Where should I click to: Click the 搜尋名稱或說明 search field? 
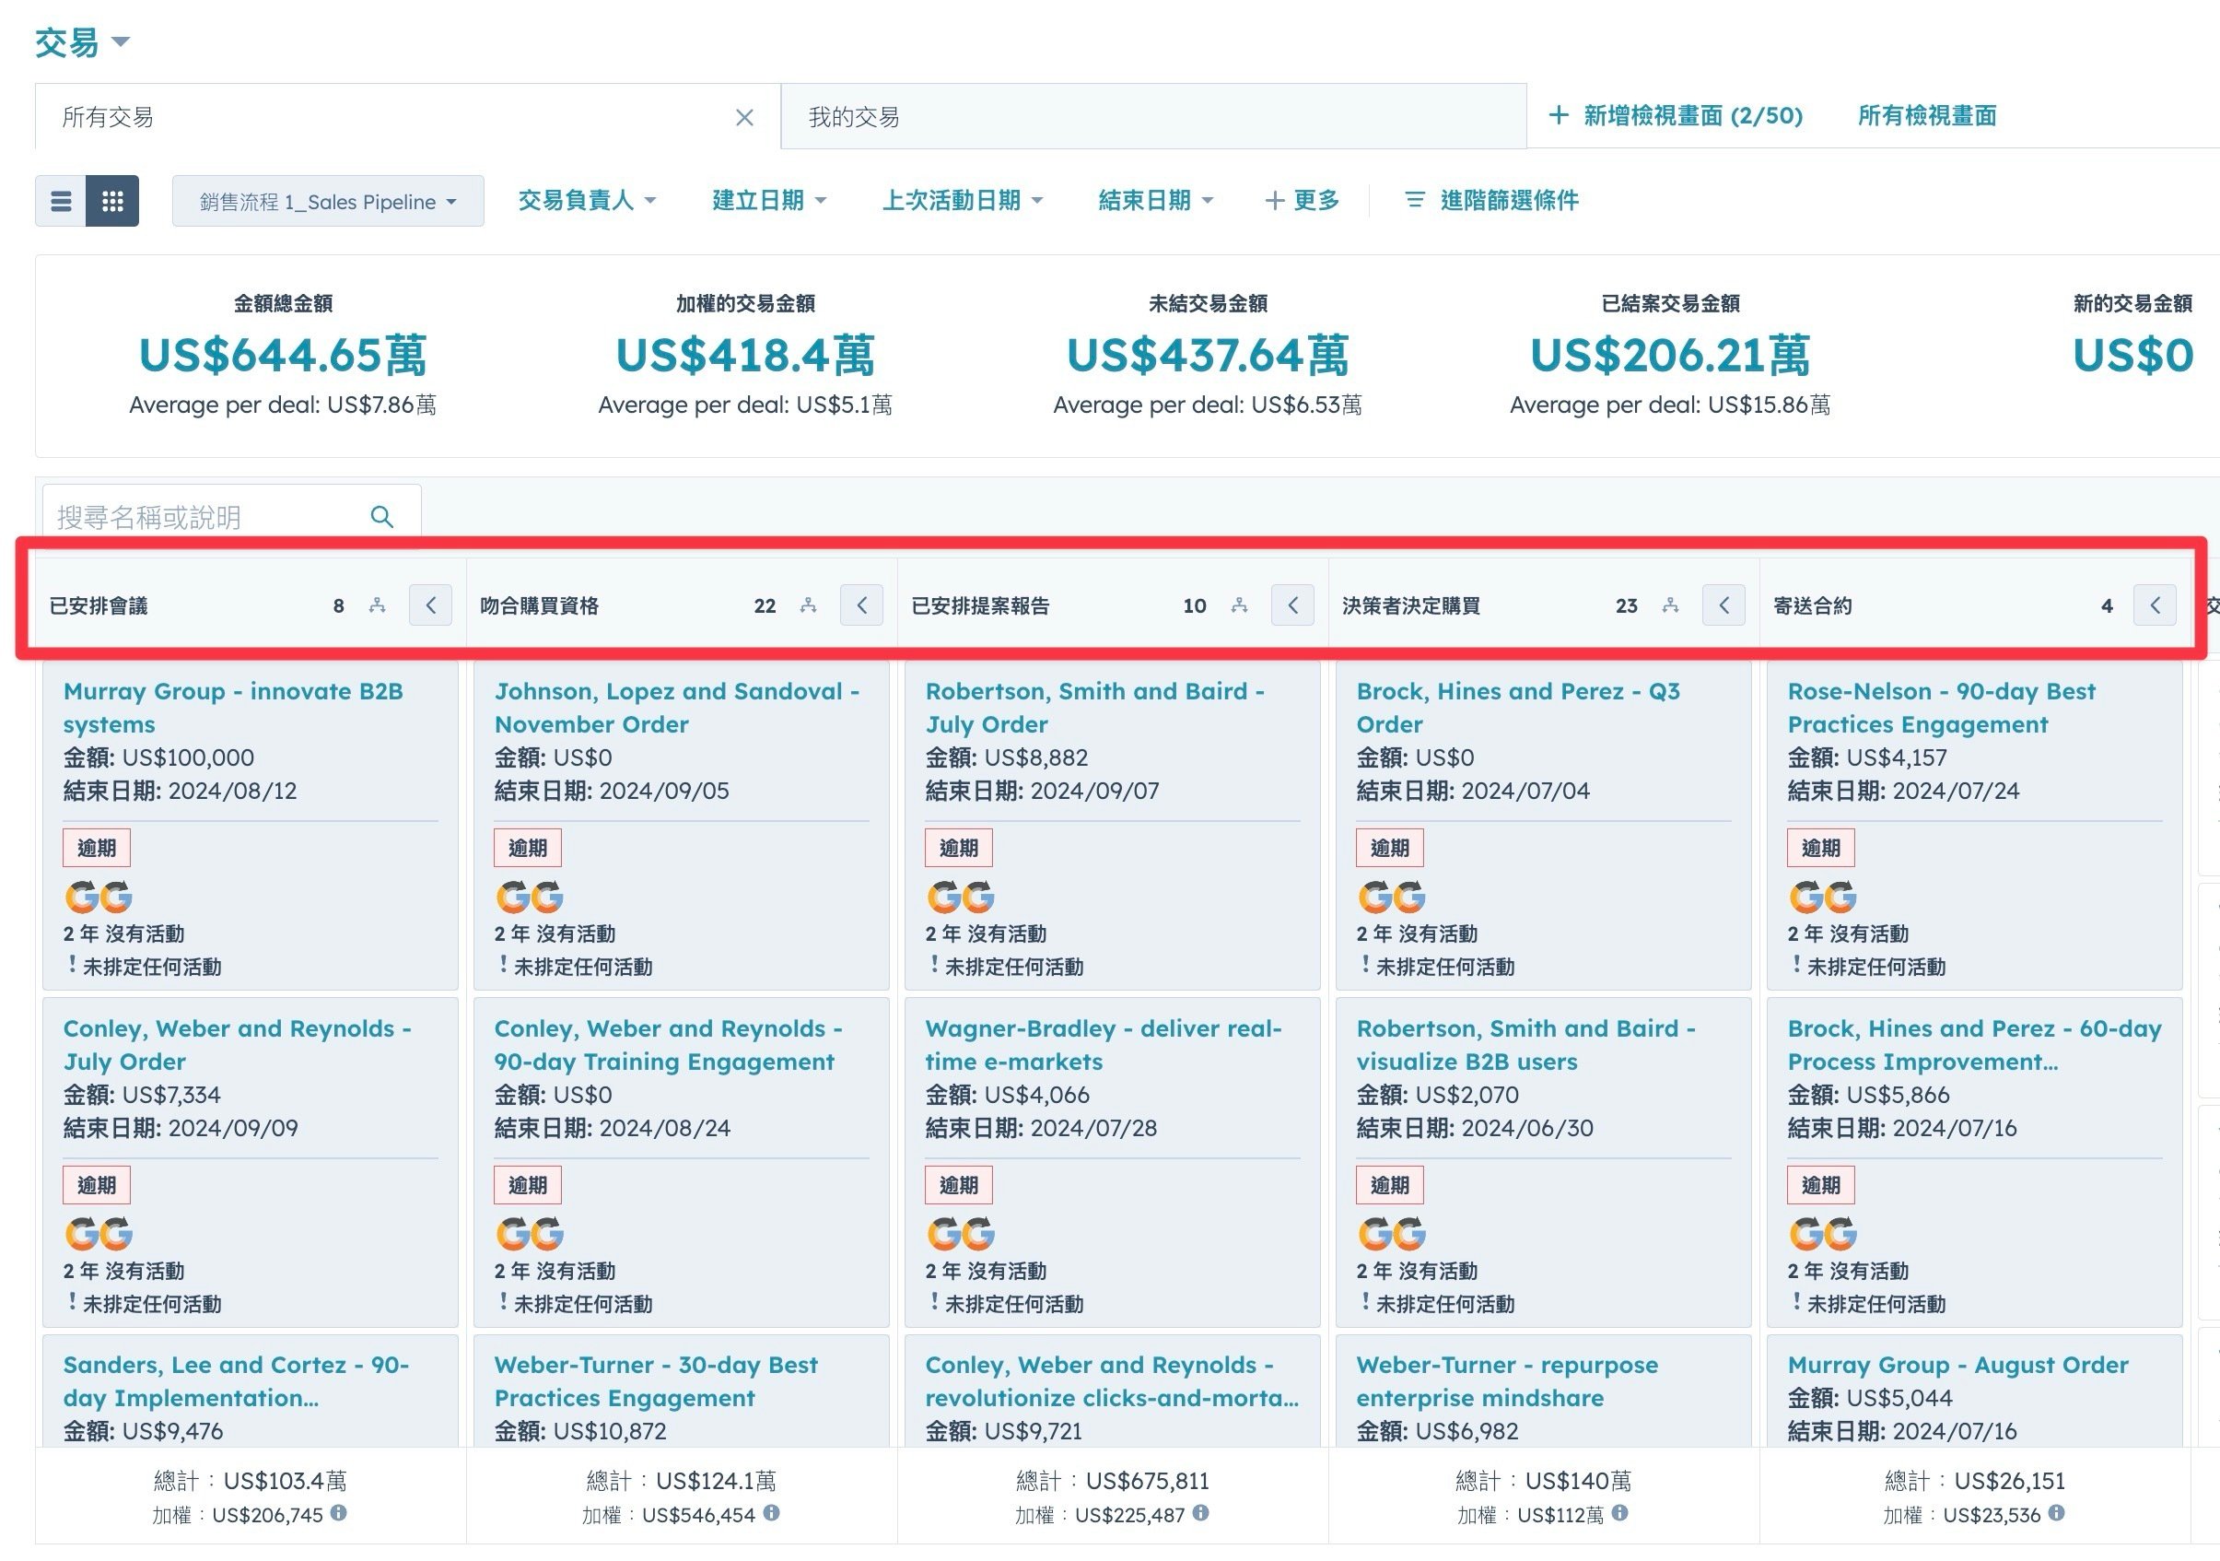pyautogui.click(x=193, y=516)
